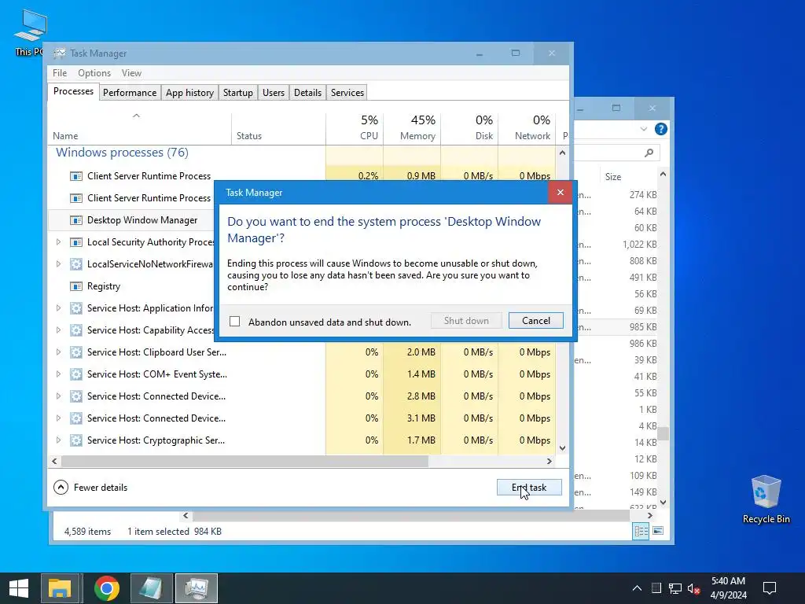The image size is (805, 604).
Task: Click the This PC desktop icon
Action: [x=29, y=31]
